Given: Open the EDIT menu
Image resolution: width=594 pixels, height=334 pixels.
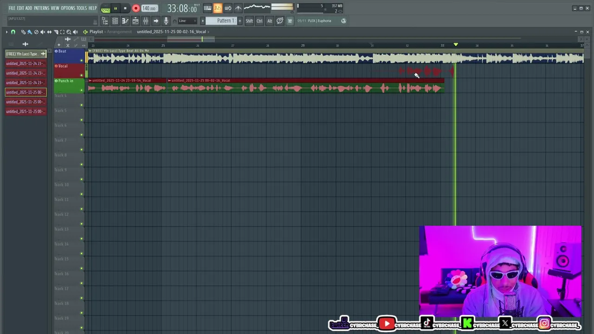Looking at the screenshot, I should pos(20,8).
